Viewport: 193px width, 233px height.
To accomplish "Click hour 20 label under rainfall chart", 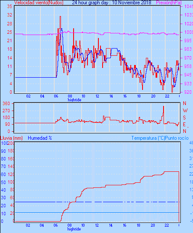I will click(153, 225).
